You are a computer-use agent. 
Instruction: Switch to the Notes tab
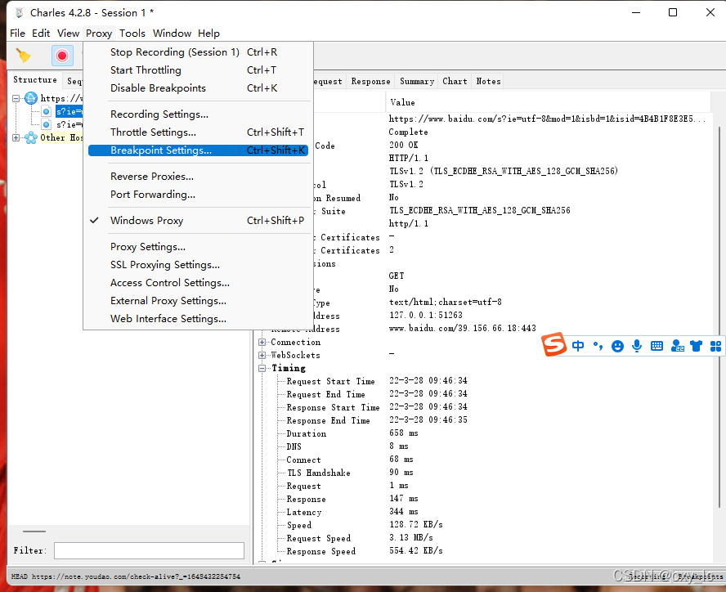click(488, 81)
